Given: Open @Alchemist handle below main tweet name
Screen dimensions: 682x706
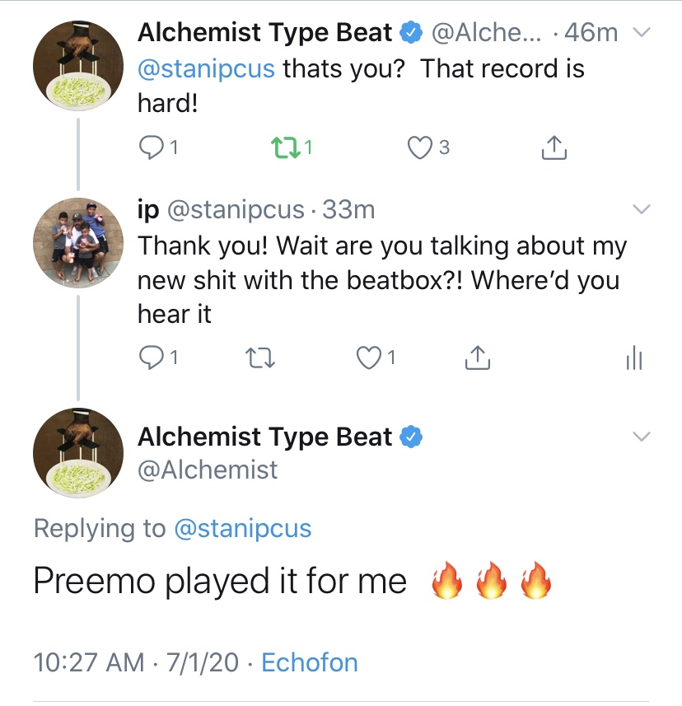Looking at the screenshot, I should tap(208, 470).
